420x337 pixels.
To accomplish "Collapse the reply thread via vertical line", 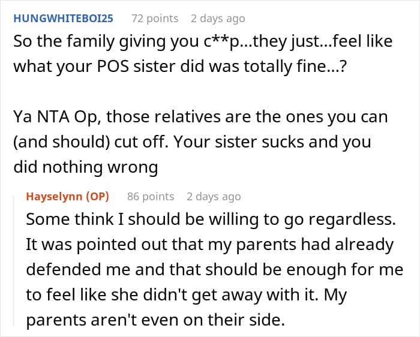I will pyautogui.click(x=14, y=261).
